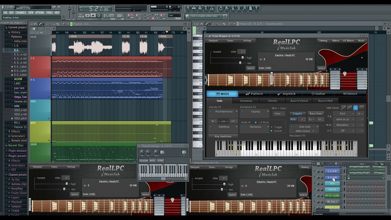Click the guitar pick on RealLPC K.G-R #3 body
The height and width of the screenshot is (220, 391).
pyautogui.click(x=345, y=74)
